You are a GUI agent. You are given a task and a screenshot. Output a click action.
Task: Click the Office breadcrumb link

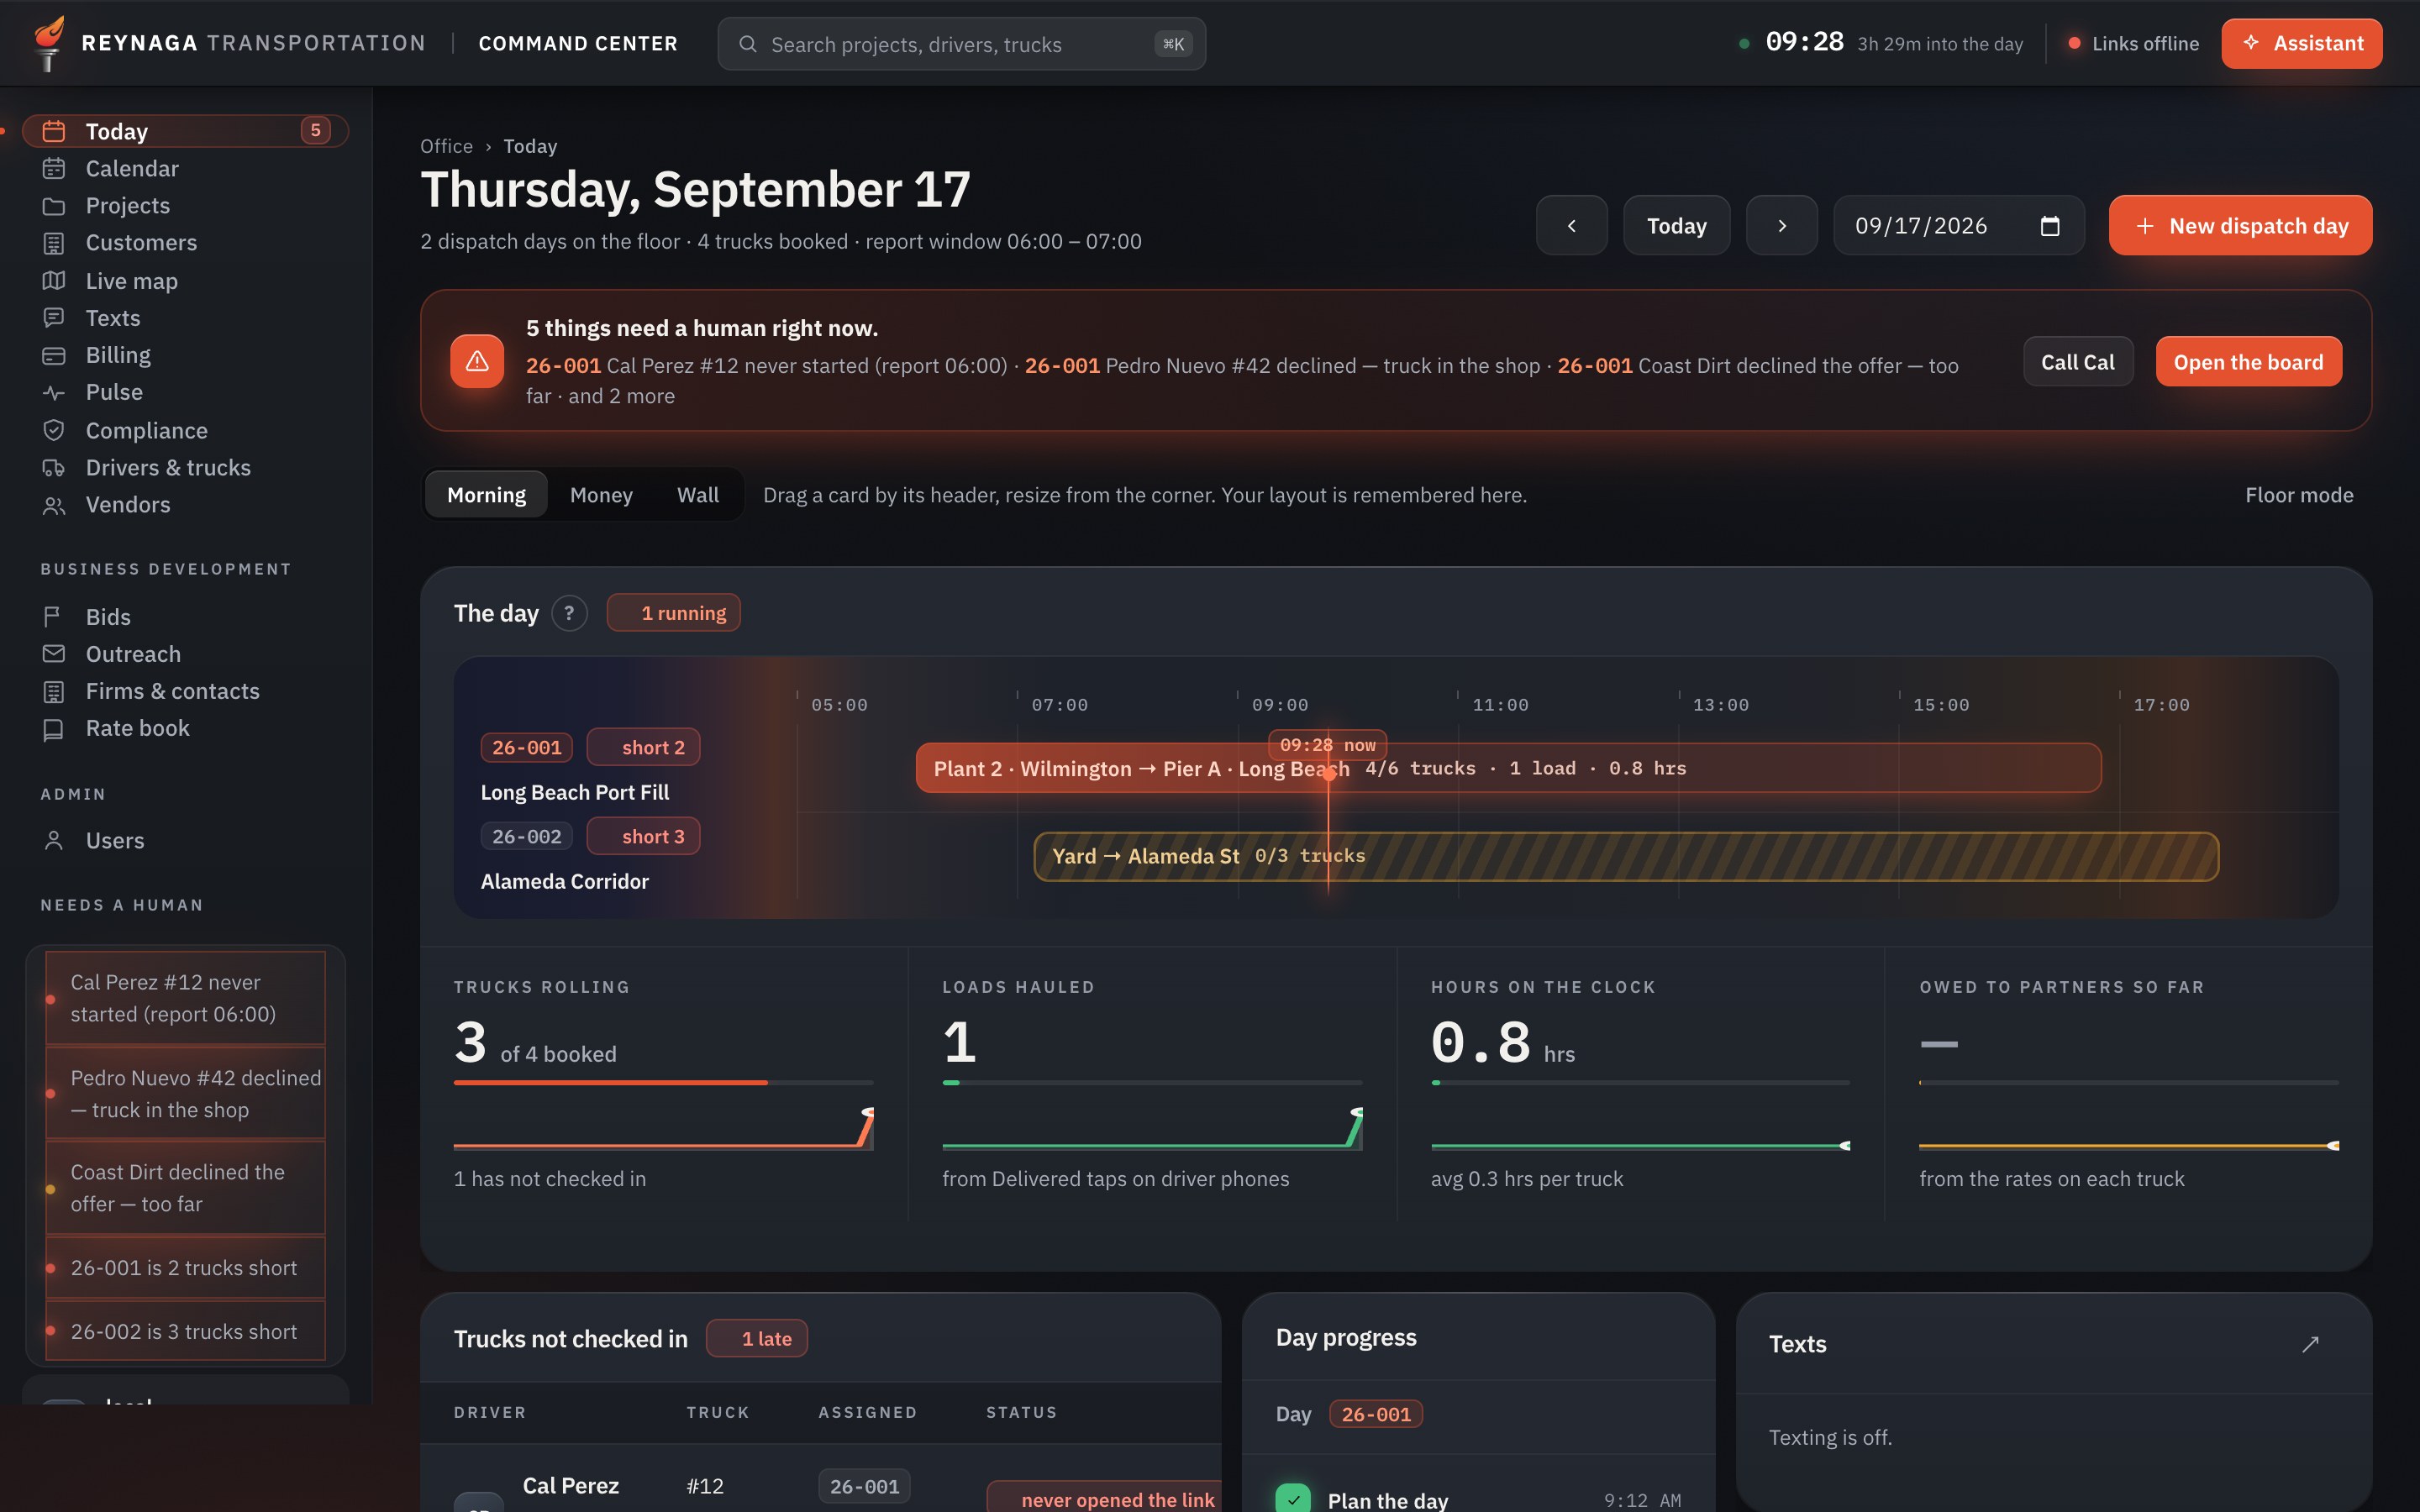pyautogui.click(x=446, y=146)
